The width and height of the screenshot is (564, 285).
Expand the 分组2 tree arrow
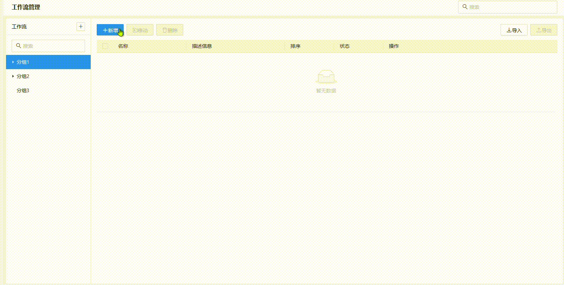[13, 76]
